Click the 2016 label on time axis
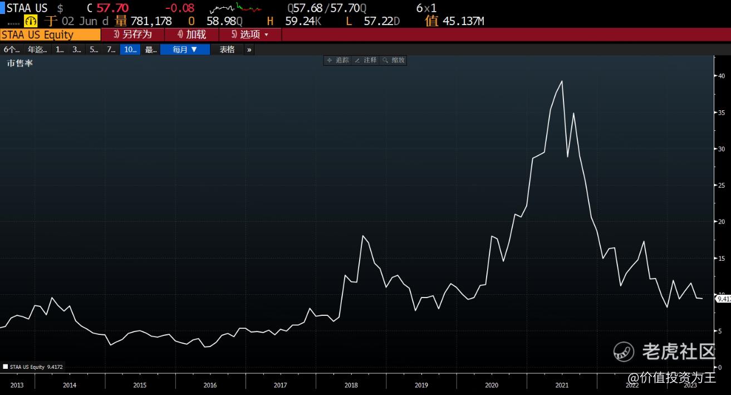The height and width of the screenshot is (395, 731). 210,385
